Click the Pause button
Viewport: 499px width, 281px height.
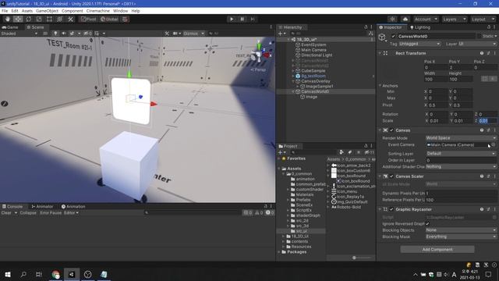pyautogui.click(x=242, y=19)
